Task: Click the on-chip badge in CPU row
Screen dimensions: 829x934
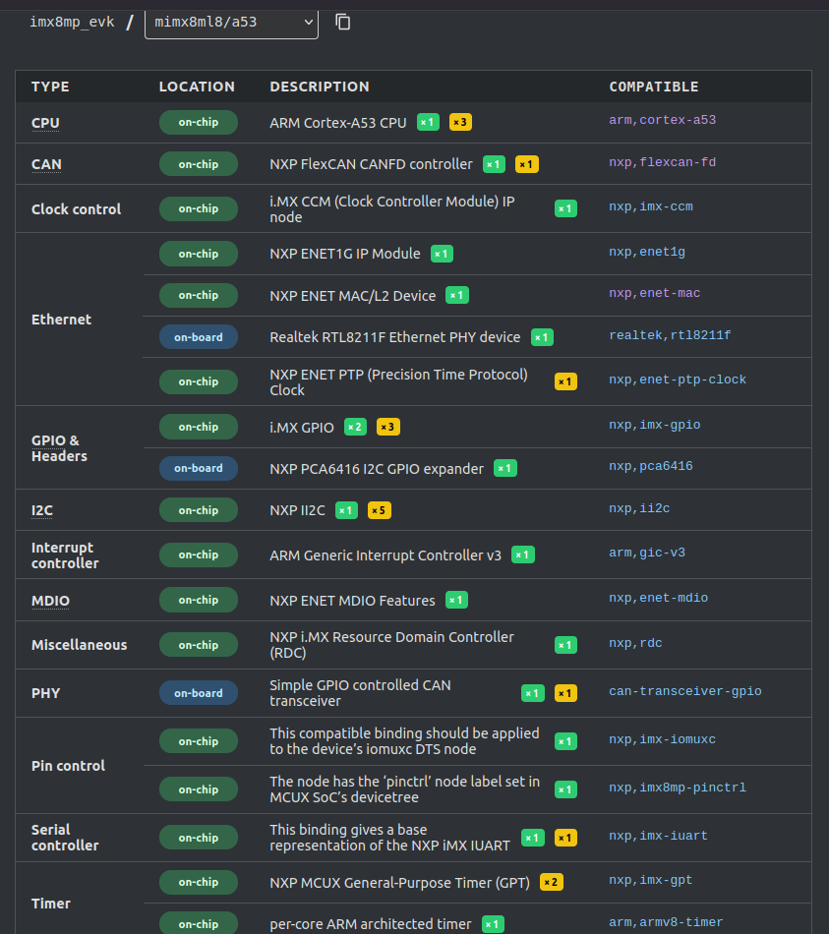Action: pyautogui.click(x=199, y=122)
